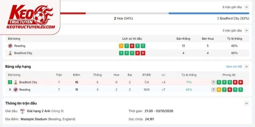Click Bradford City crest in match history table
This screenshot has width=255, height=127.
pyautogui.click(x=10, y=53)
